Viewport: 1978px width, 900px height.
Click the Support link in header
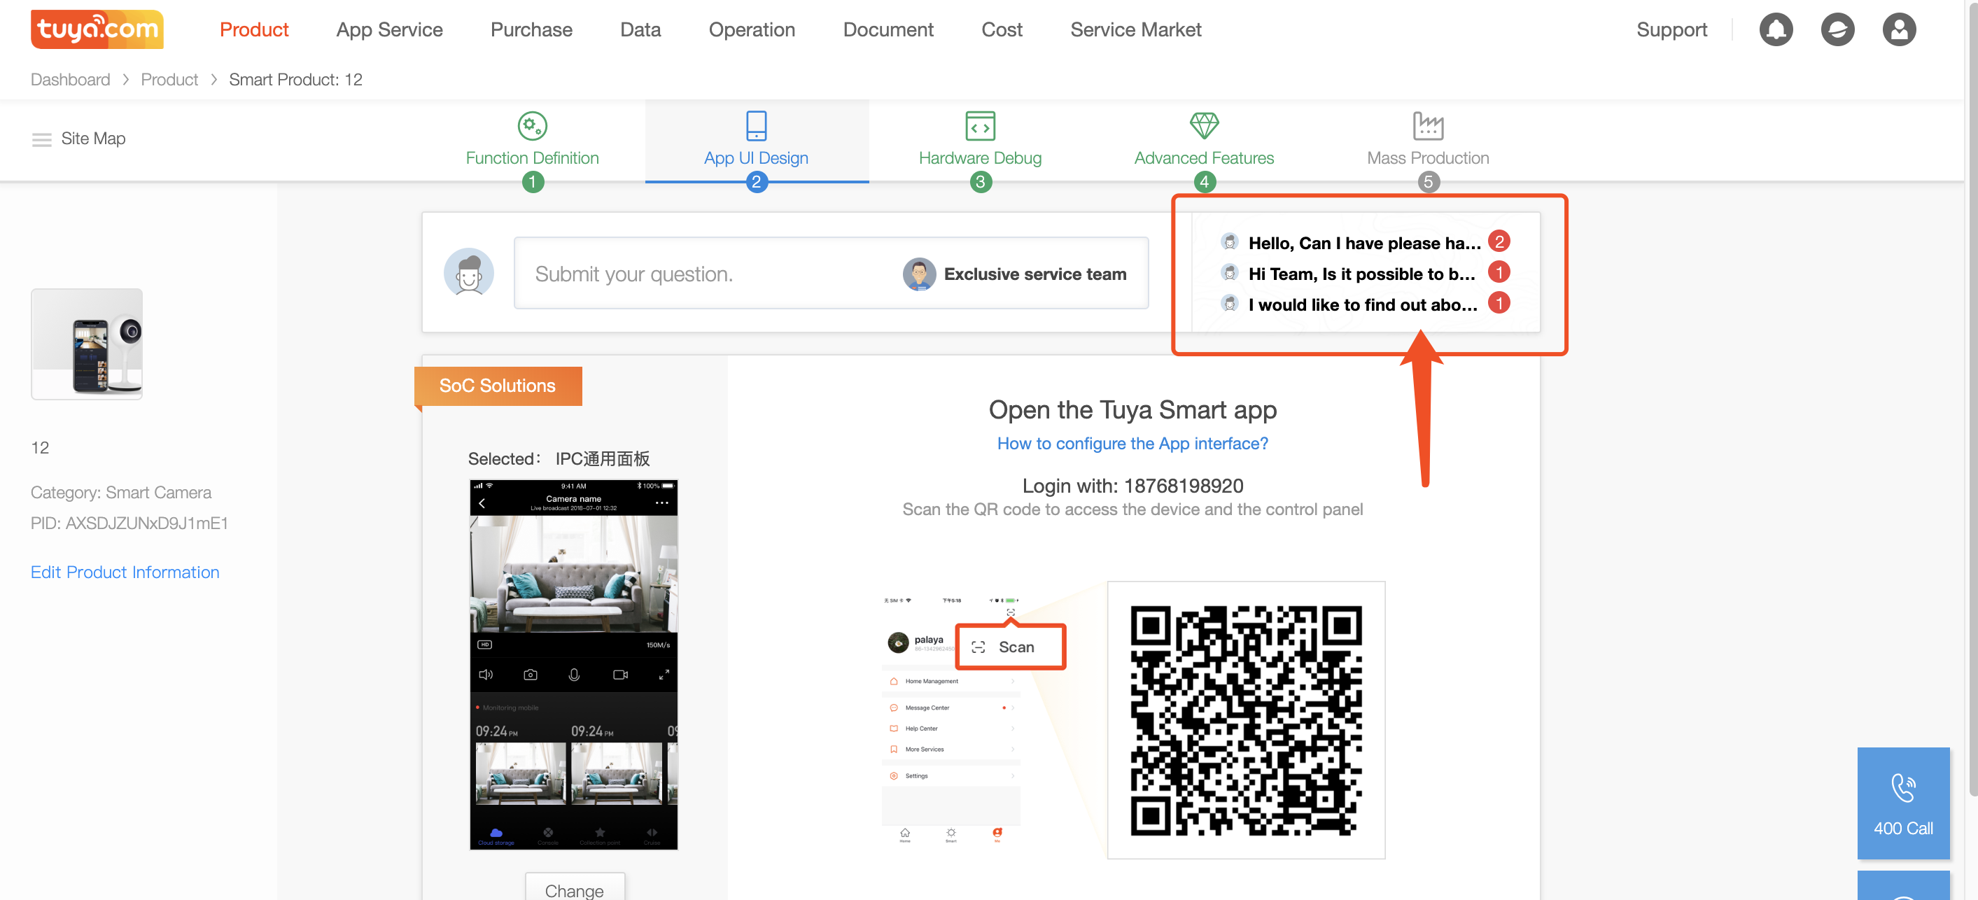pyautogui.click(x=1671, y=29)
